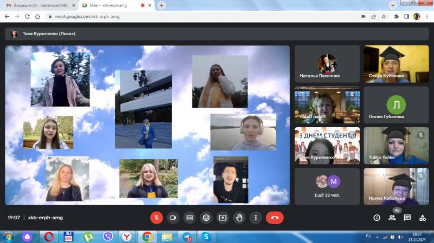Image resolution: width=434 pixels, height=243 pixels.
Task: Open the Activities panel icon
Action: pos(422,218)
